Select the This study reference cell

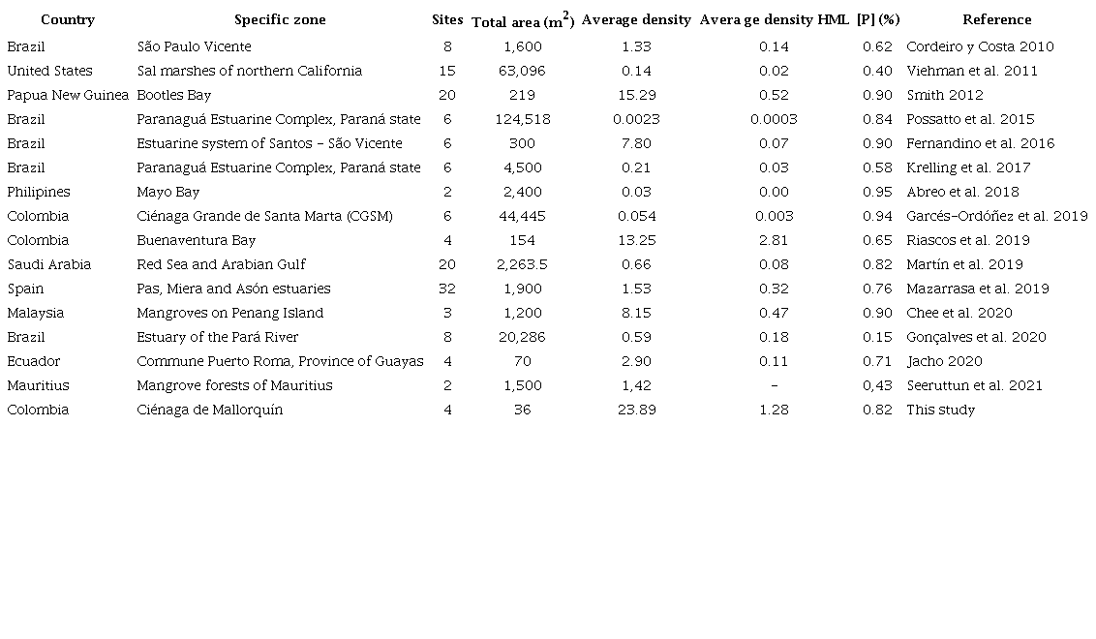click(940, 410)
